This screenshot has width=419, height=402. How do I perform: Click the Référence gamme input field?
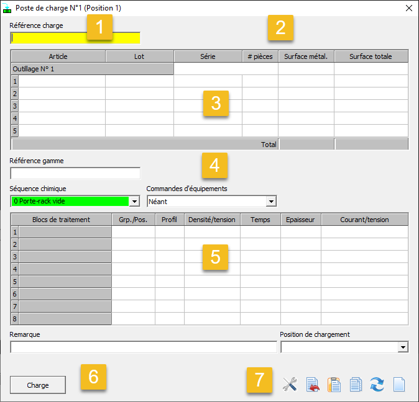click(75, 173)
